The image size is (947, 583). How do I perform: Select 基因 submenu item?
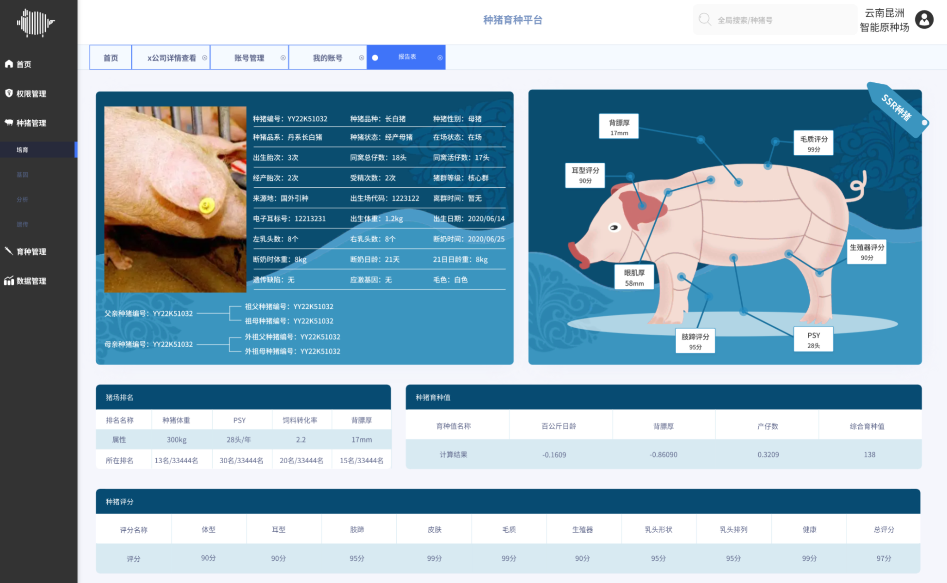coord(22,175)
